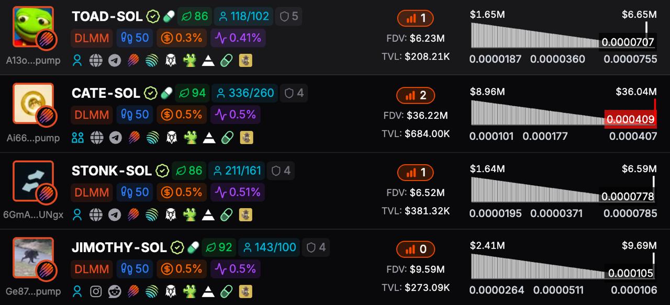Copy the Ai66...pump token address
The image size is (670, 305).
point(33,138)
